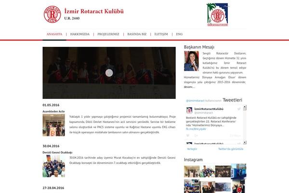The height and width of the screenshot is (193, 289).
Task: Go to ANASAYFA menu item
Action: coord(54,34)
